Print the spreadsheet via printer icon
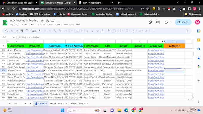Screen dimensions: 203x114 (x=22, y=31)
